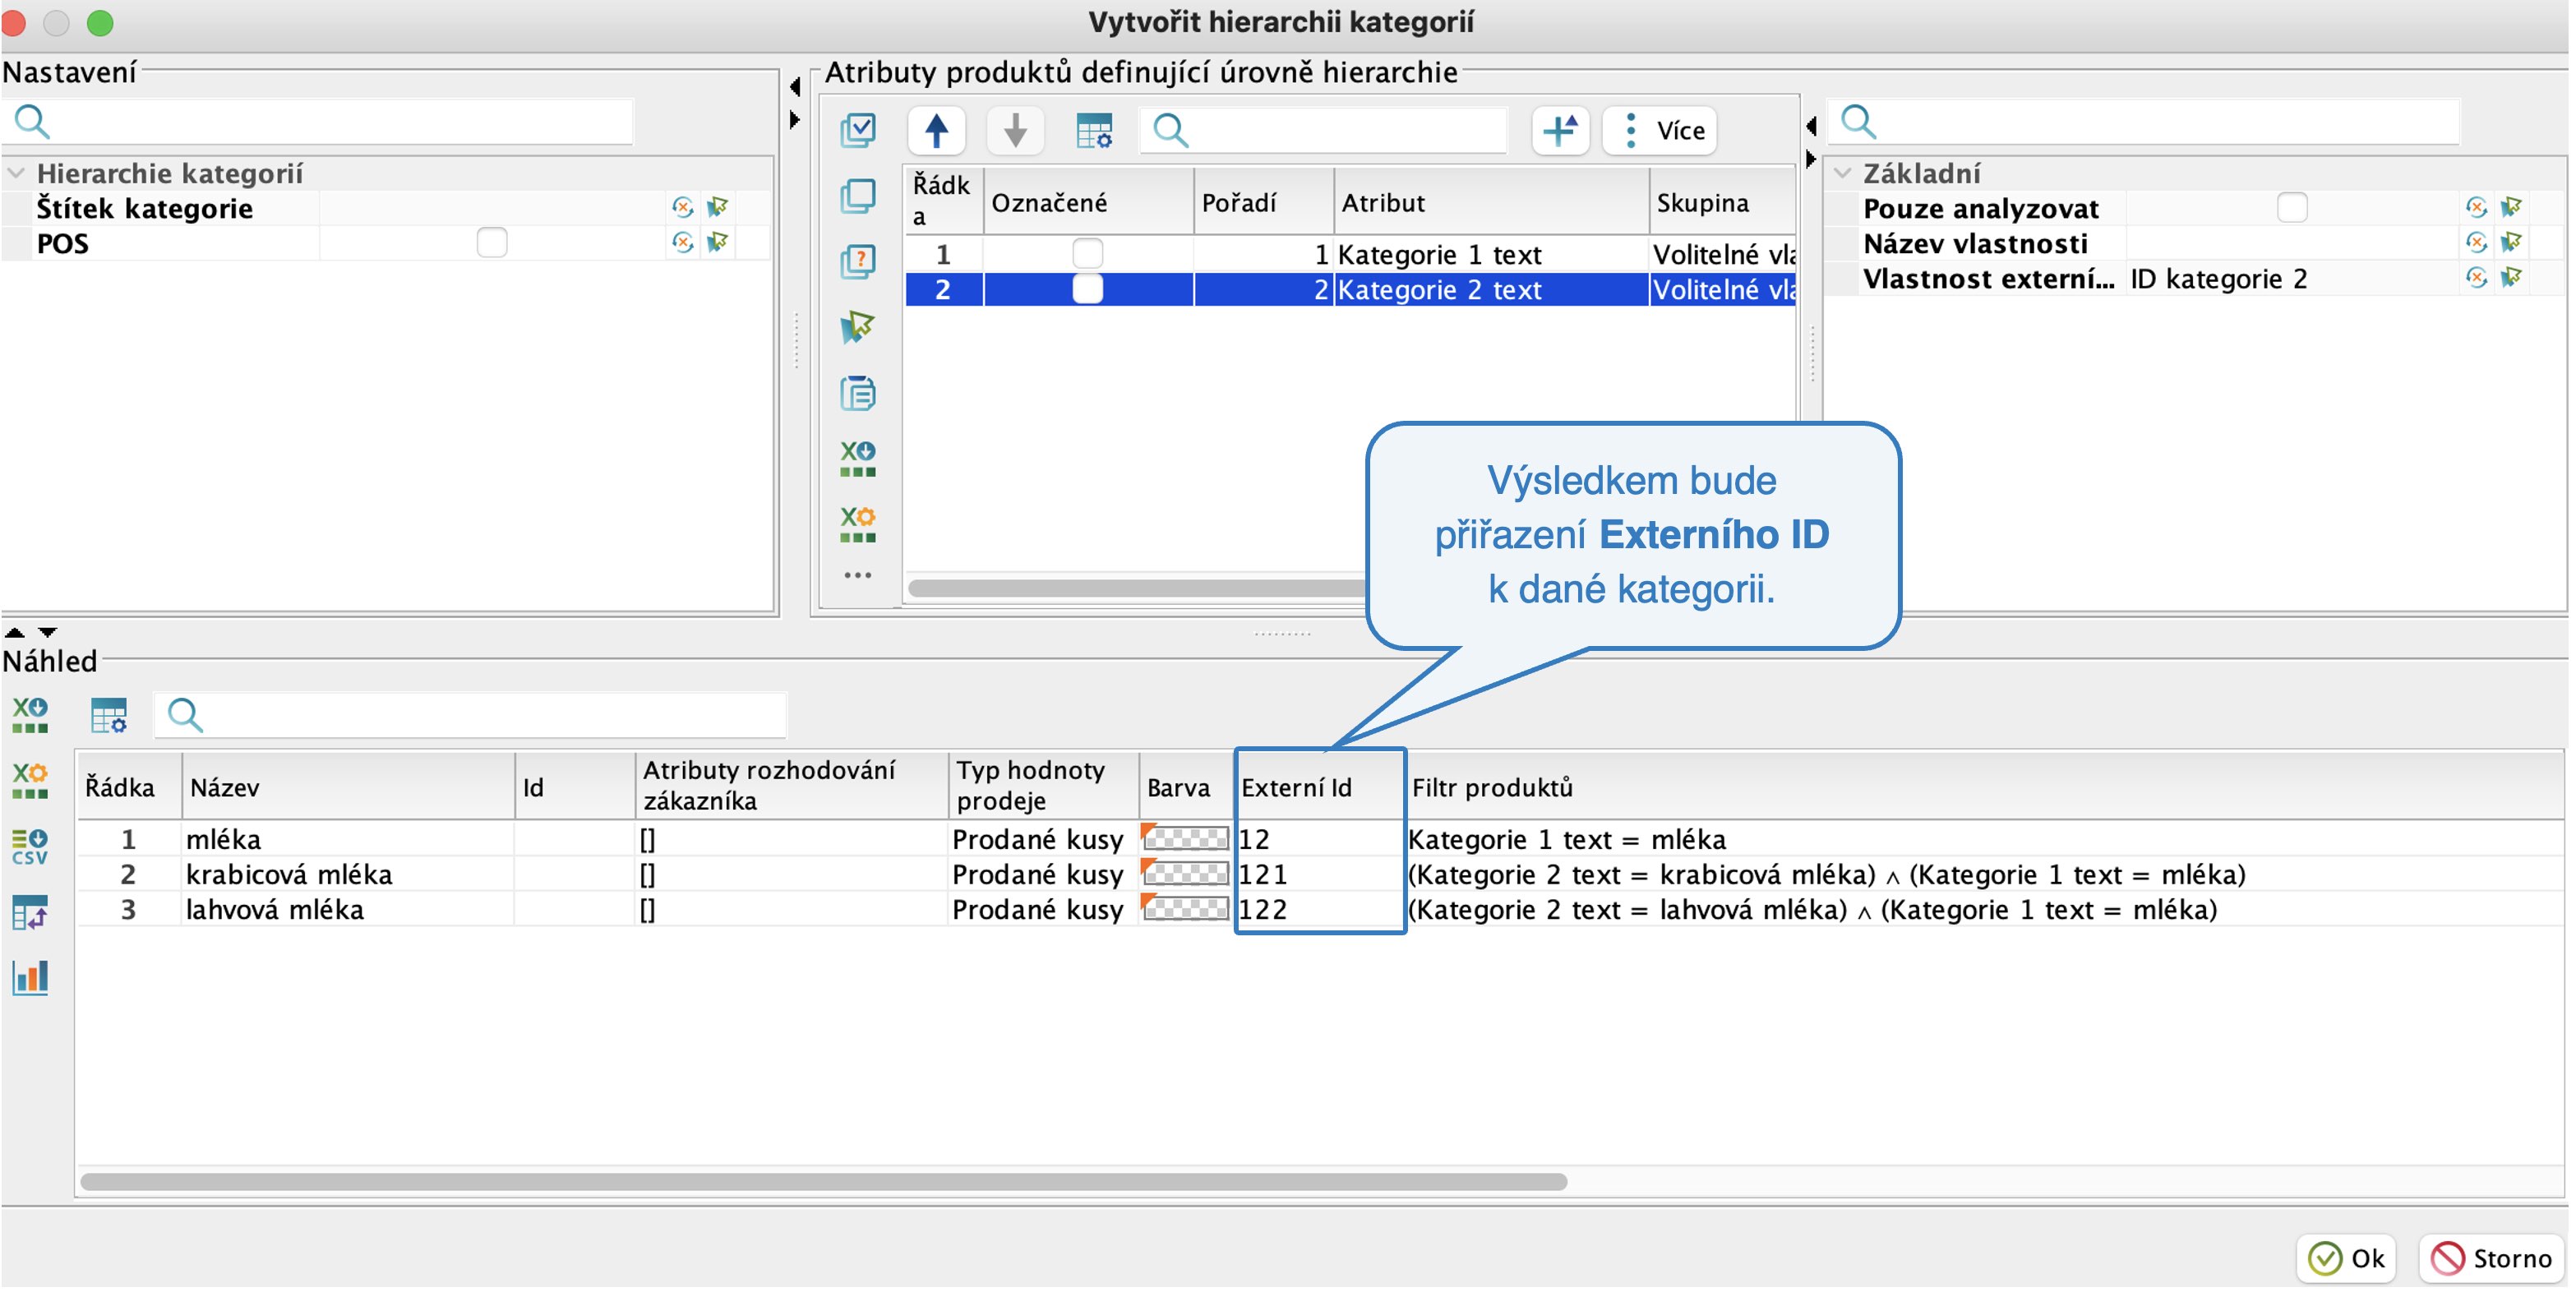Click the Náhled horizontal scrollbar
2576x1292 pixels.
(823, 1181)
